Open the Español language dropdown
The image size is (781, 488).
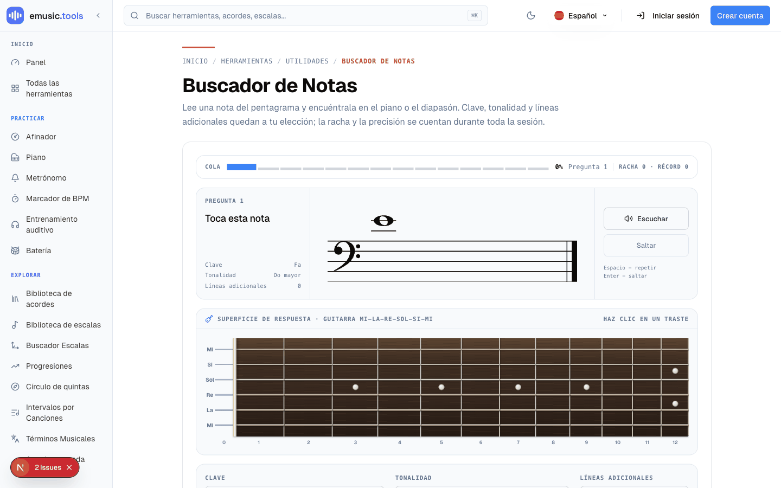pyautogui.click(x=581, y=16)
